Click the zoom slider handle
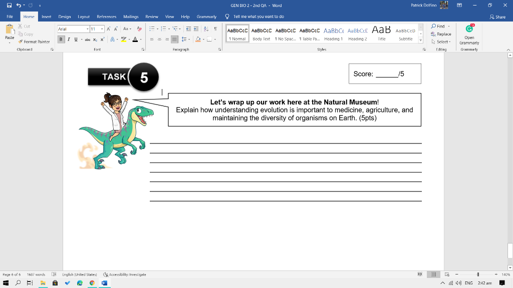The width and height of the screenshot is (513, 288). [x=478, y=274]
